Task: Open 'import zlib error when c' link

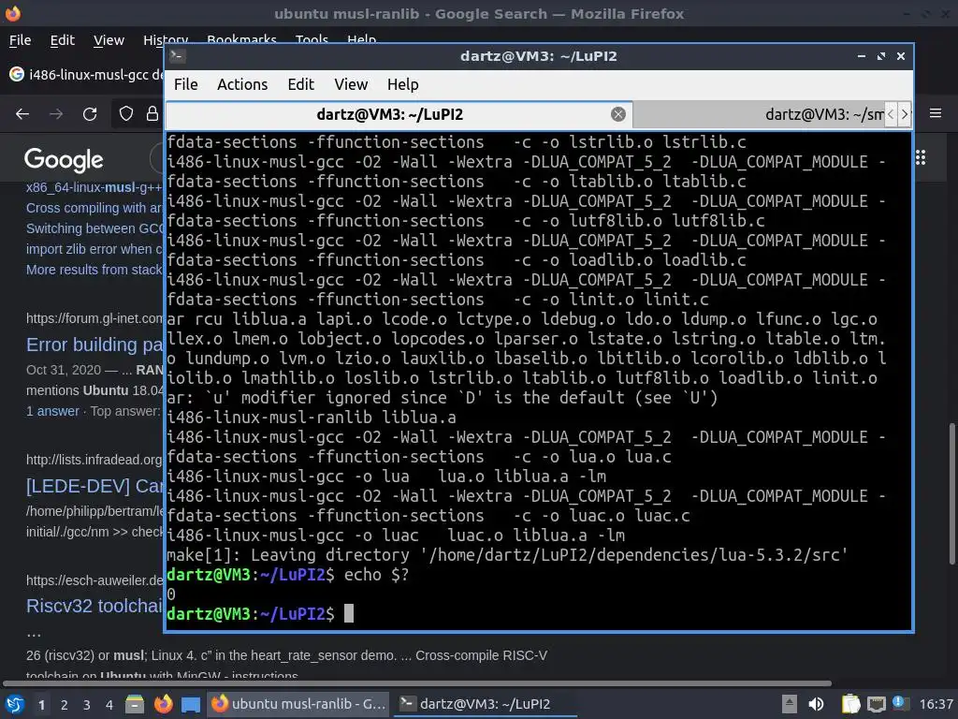Action: tap(94, 249)
